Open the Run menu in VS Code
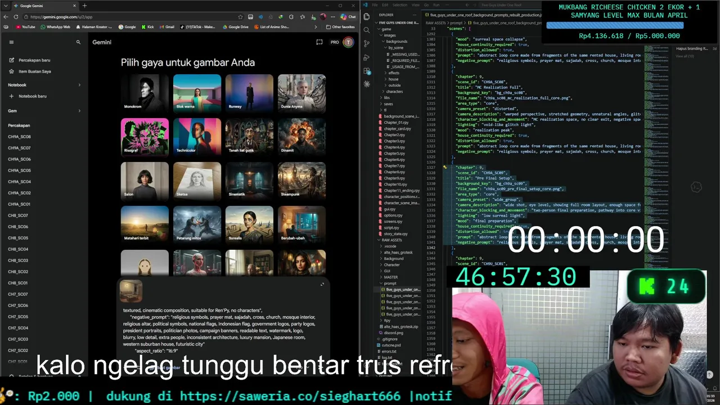The height and width of the screenshot is (405, 720). [436, 5]
